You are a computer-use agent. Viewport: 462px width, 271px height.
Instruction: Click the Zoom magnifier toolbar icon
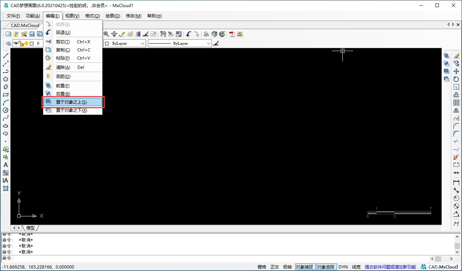coord(106,34)
